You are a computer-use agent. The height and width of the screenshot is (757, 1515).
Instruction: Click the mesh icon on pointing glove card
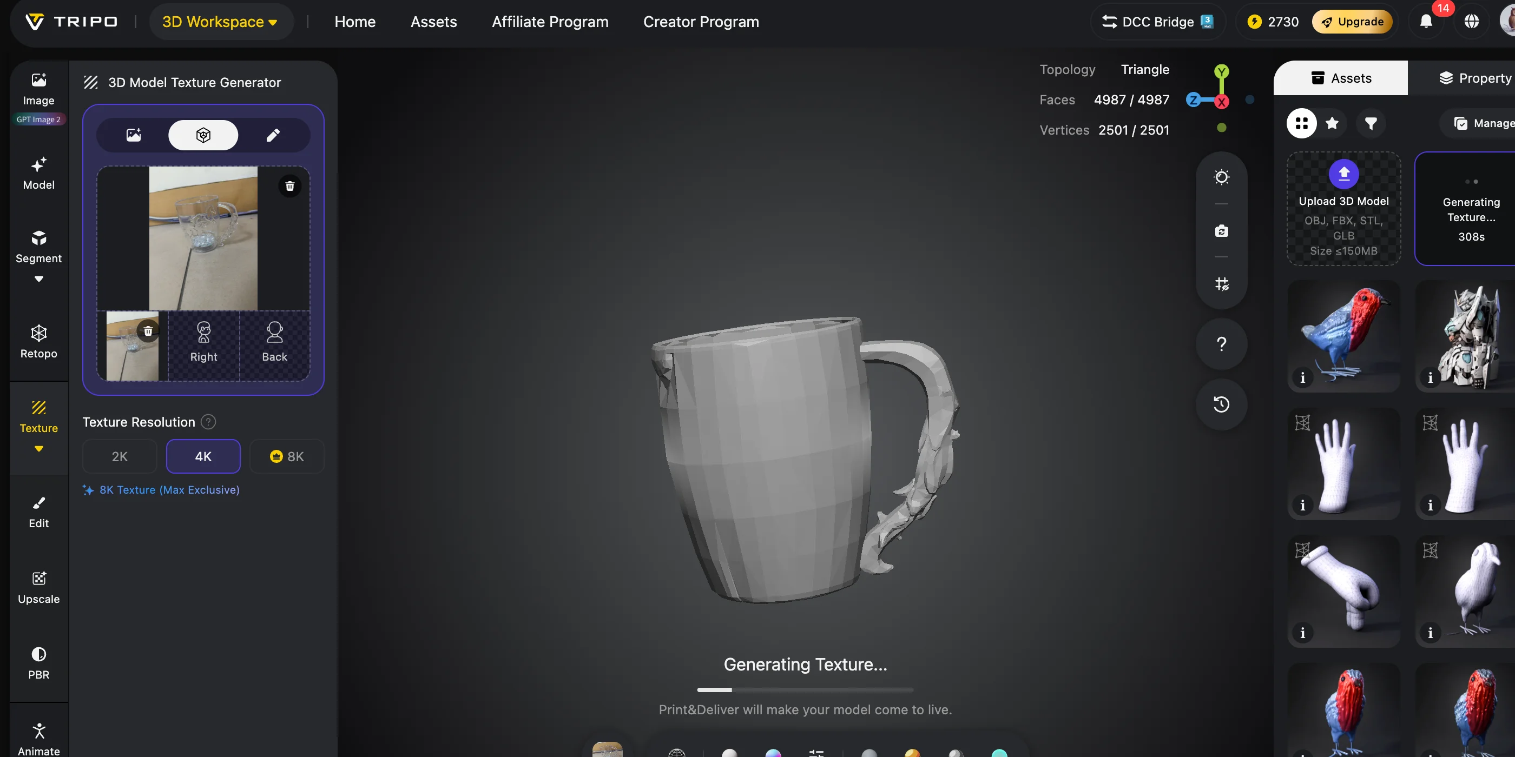pyautogui.click(x=1303, y=550)
